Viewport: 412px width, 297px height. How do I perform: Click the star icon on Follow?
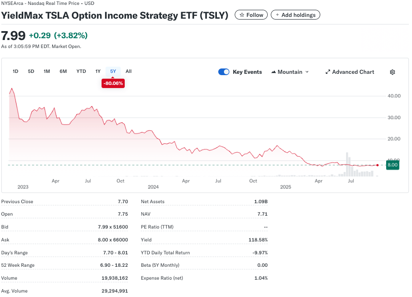point(242,15)
